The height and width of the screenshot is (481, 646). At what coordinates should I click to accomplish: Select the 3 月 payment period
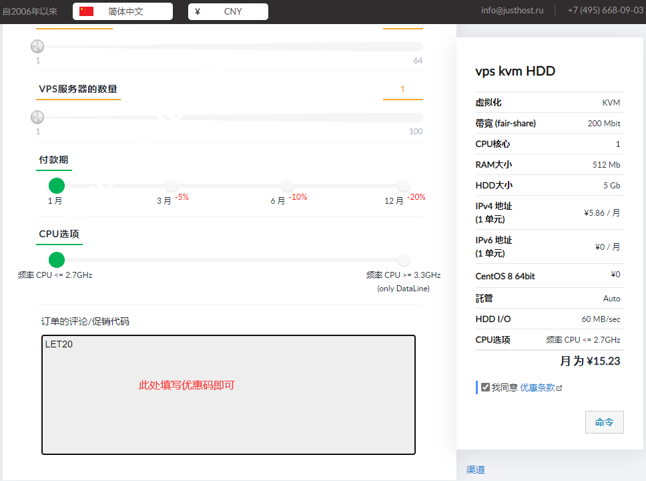172,186
